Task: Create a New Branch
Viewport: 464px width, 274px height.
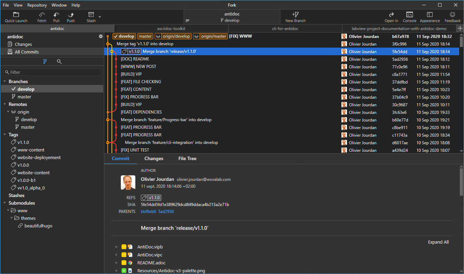Action: (296, 17)
